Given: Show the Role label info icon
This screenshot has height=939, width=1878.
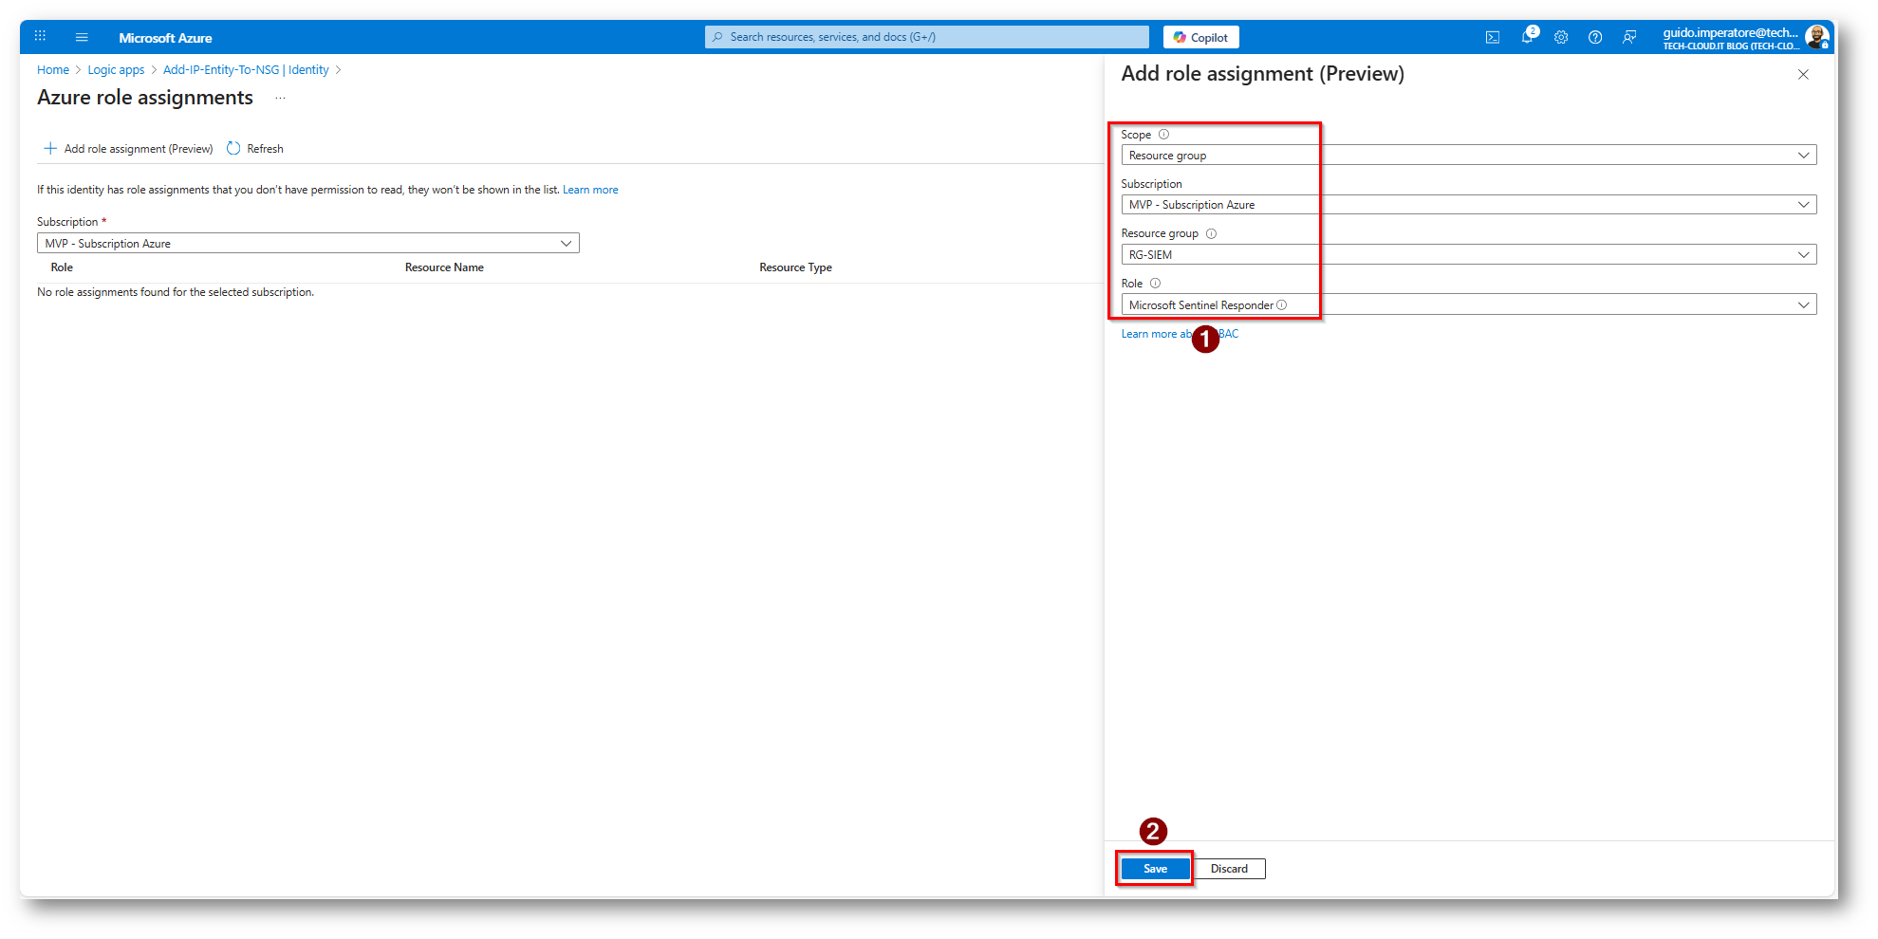Looking at the screenshot, I should 1155,284.
